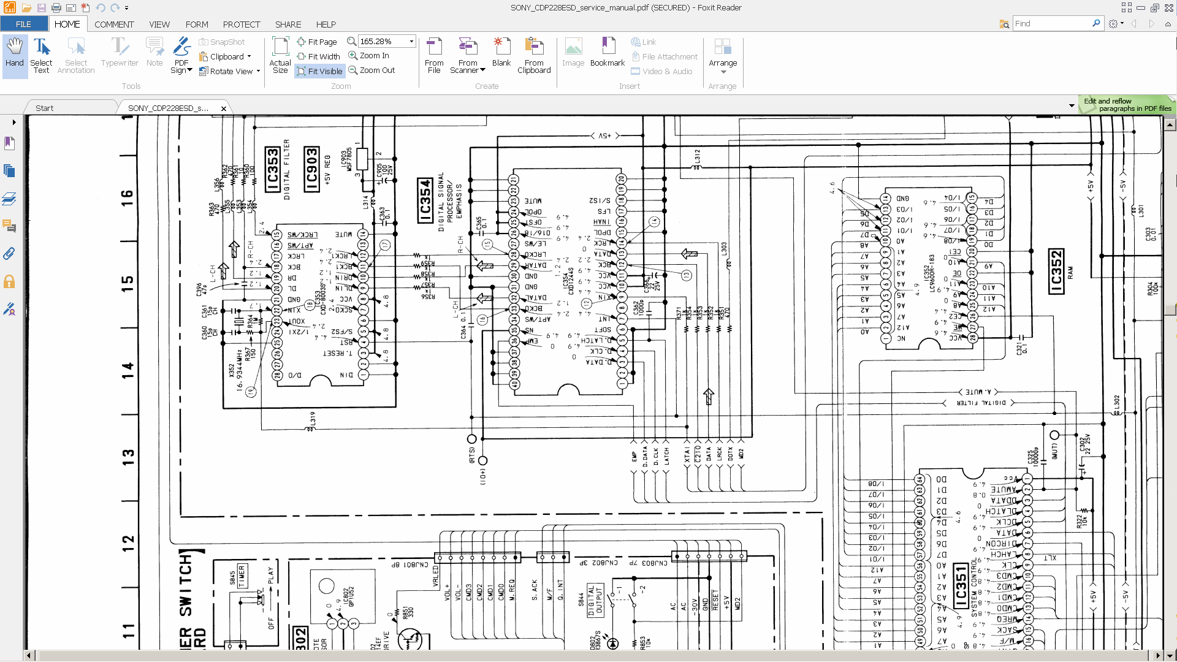The height and width of the screenshot is (662, 1177).
Task: Click the Redo arrow
Action: [115, 8]
